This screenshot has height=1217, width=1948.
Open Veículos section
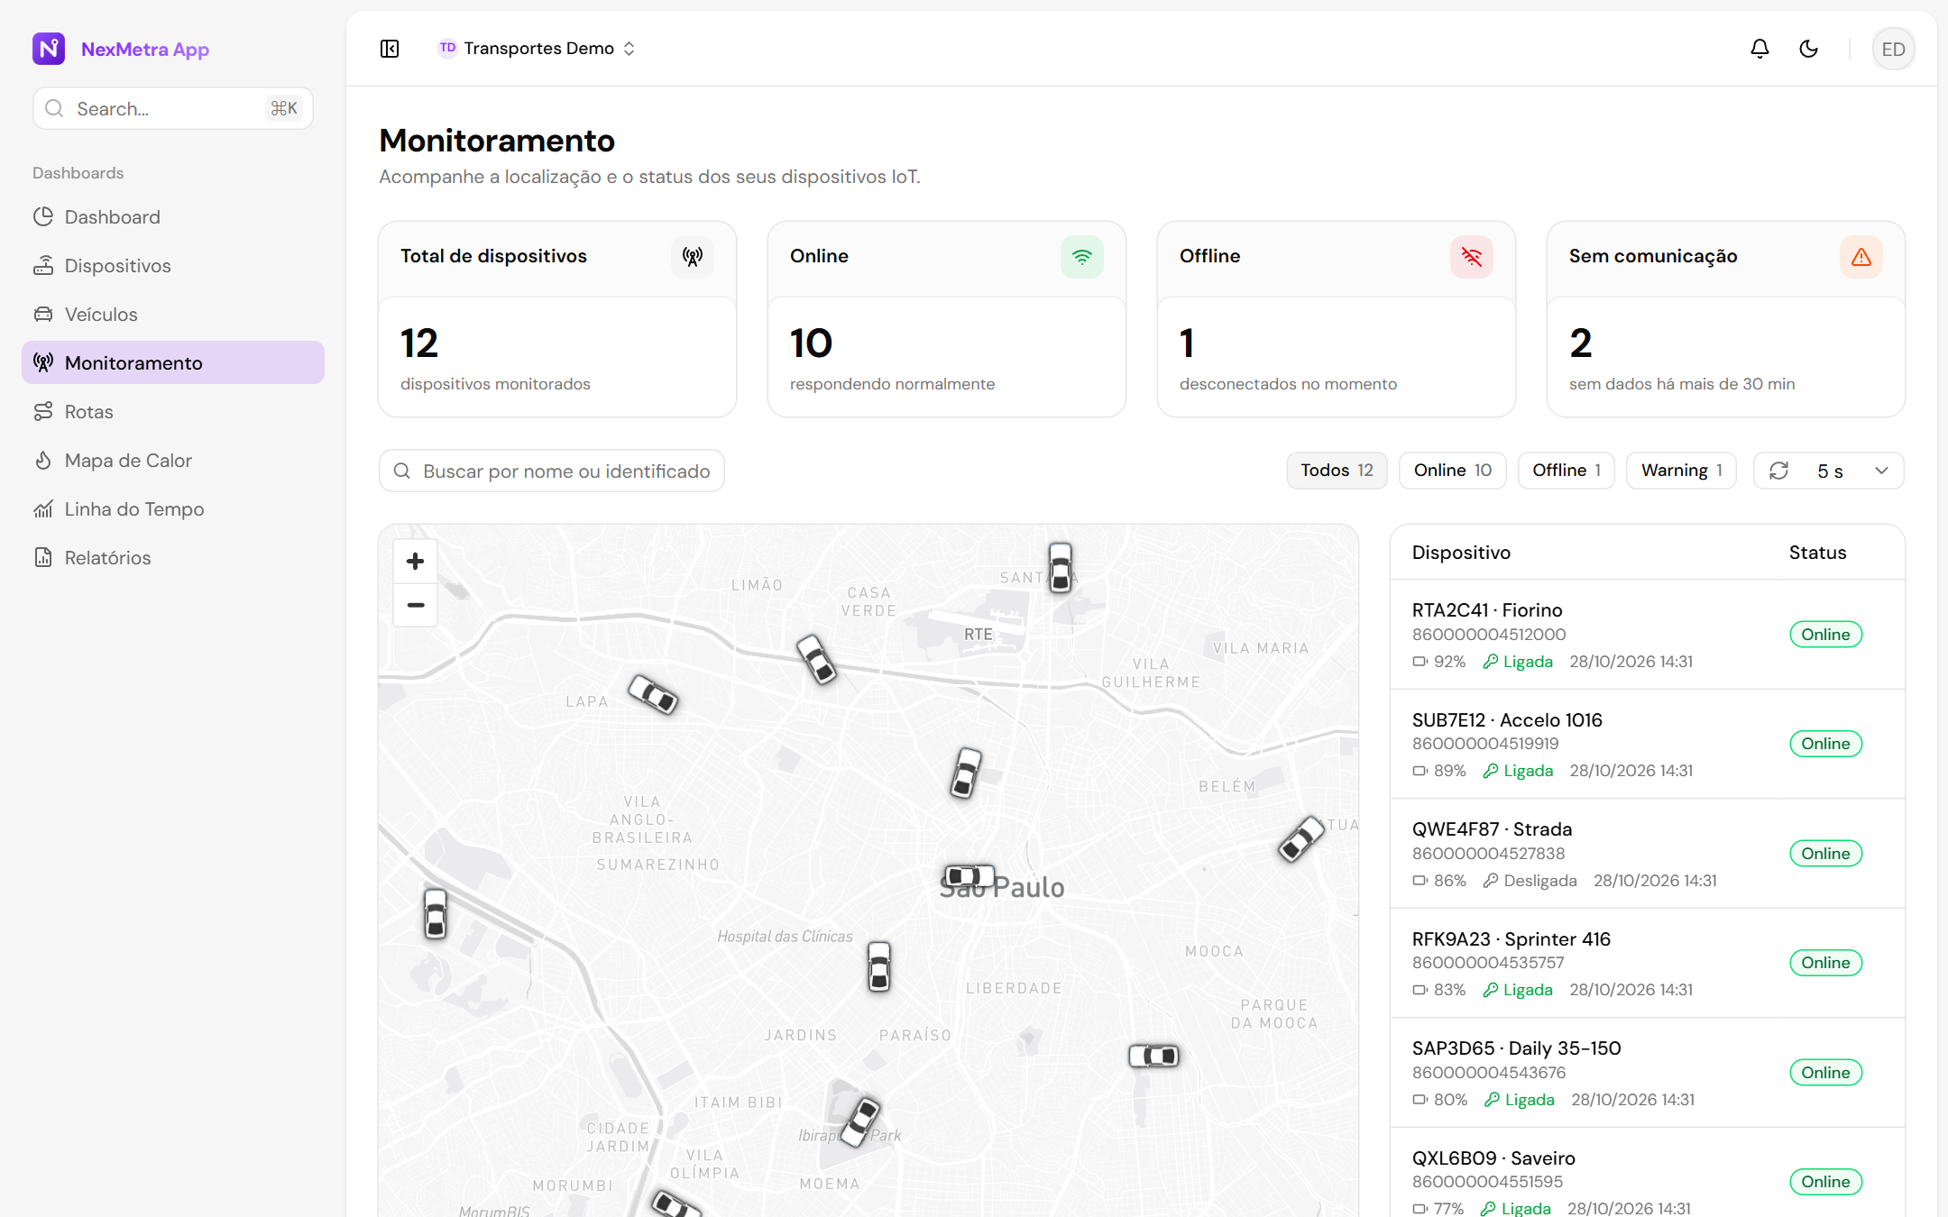coord(173,315)
